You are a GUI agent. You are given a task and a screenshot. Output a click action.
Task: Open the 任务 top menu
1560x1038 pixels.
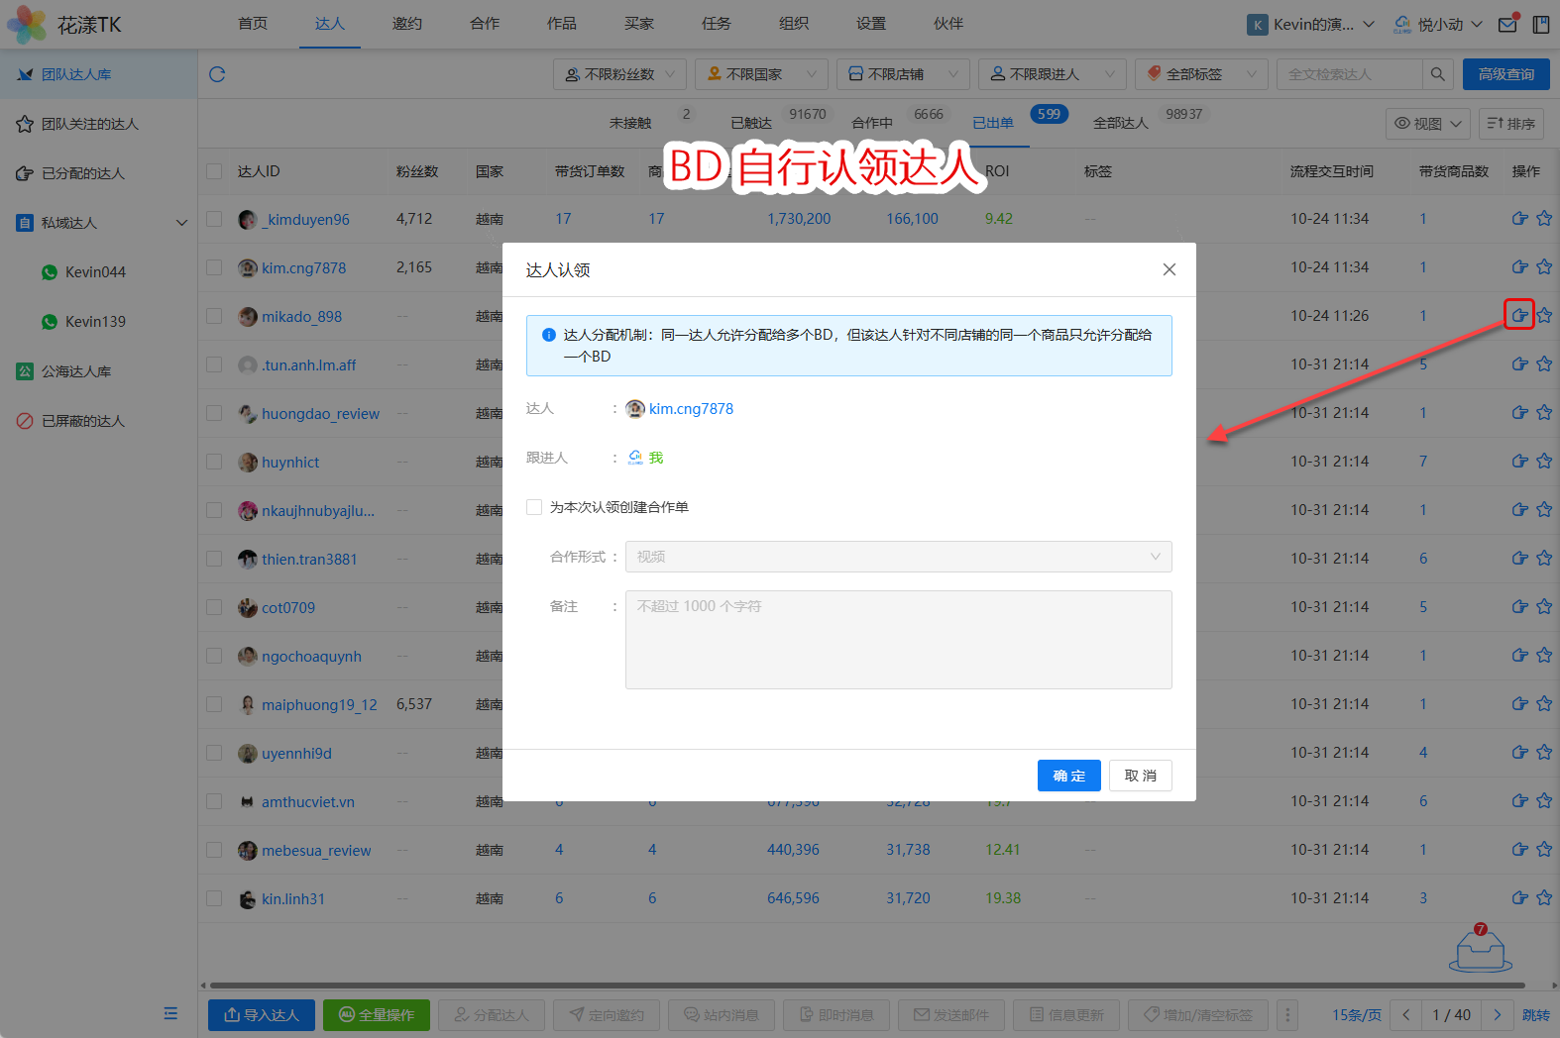[x=716, y=24]
